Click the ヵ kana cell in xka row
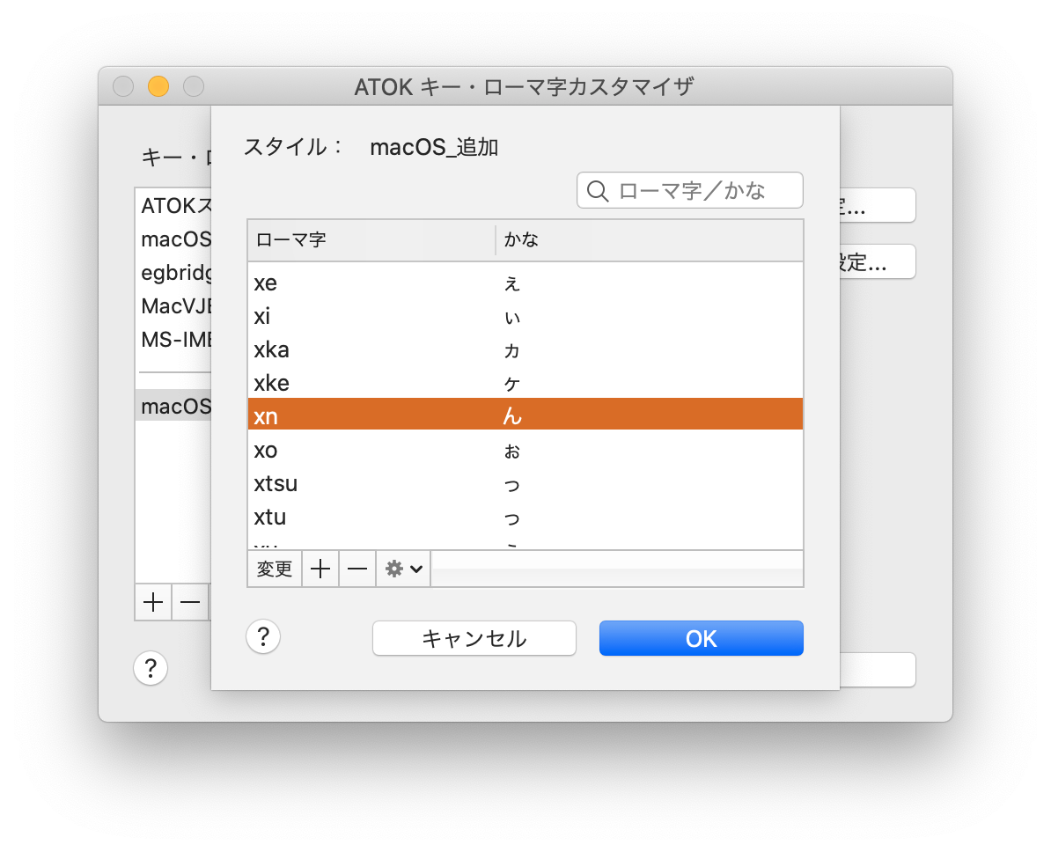This screenshot has height=852, width=1051. click(512, 350)
